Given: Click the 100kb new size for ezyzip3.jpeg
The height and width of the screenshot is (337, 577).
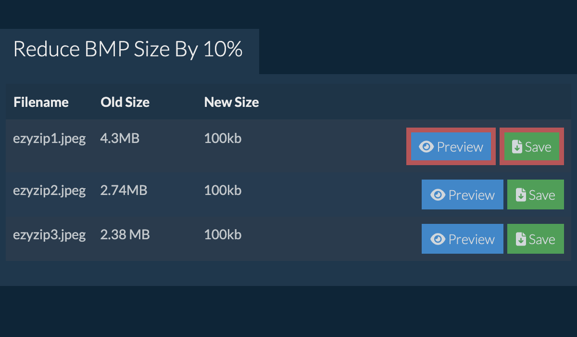Looking at the screenshot, I should coord(223,235).
